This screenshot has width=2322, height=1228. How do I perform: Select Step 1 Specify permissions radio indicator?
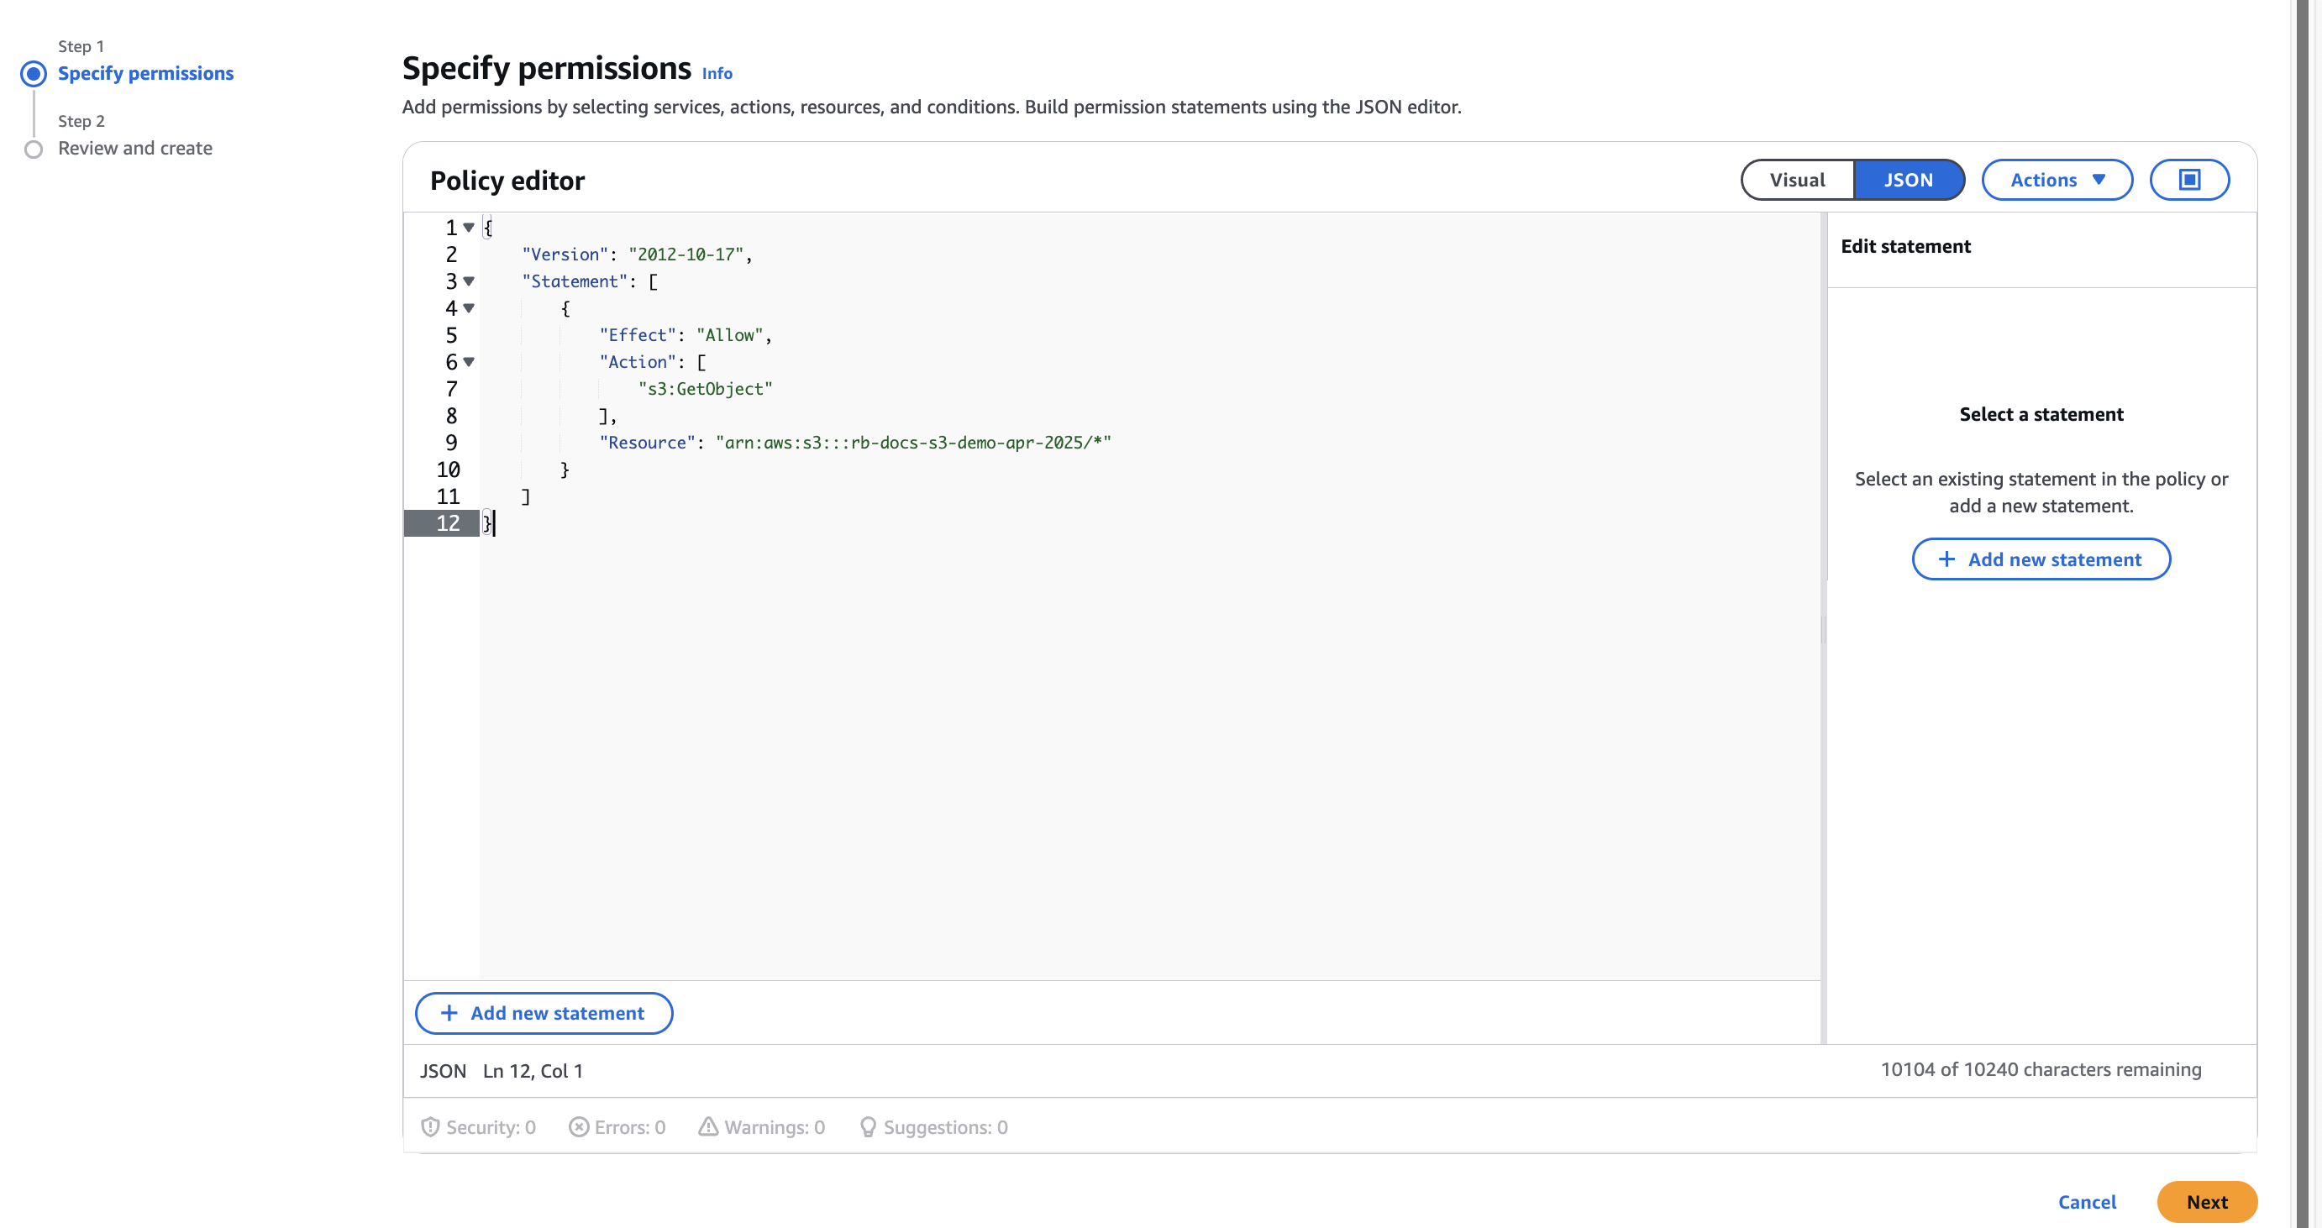34,74
